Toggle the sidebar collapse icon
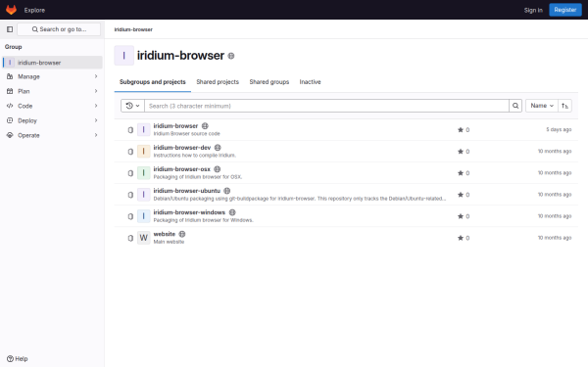The width and height of the screenshot is (588, 367). coord(10,29)
